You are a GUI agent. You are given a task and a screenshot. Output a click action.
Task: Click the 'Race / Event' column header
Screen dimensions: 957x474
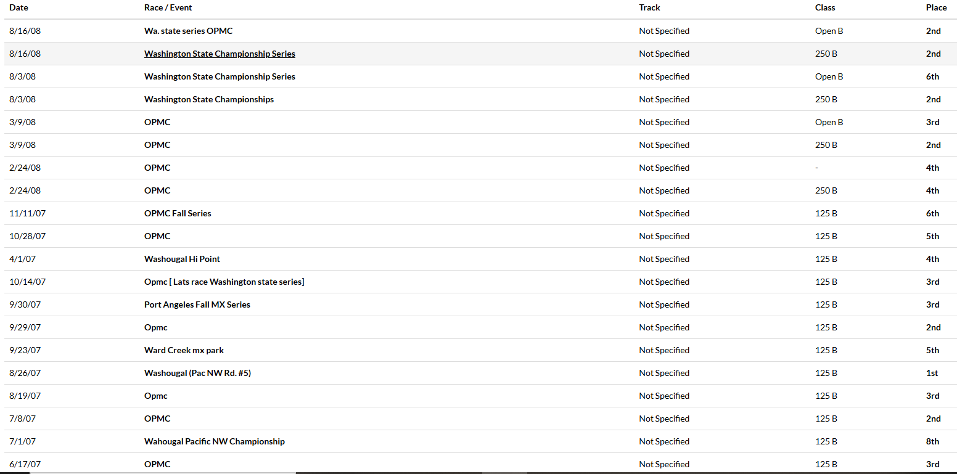(168, 7)
